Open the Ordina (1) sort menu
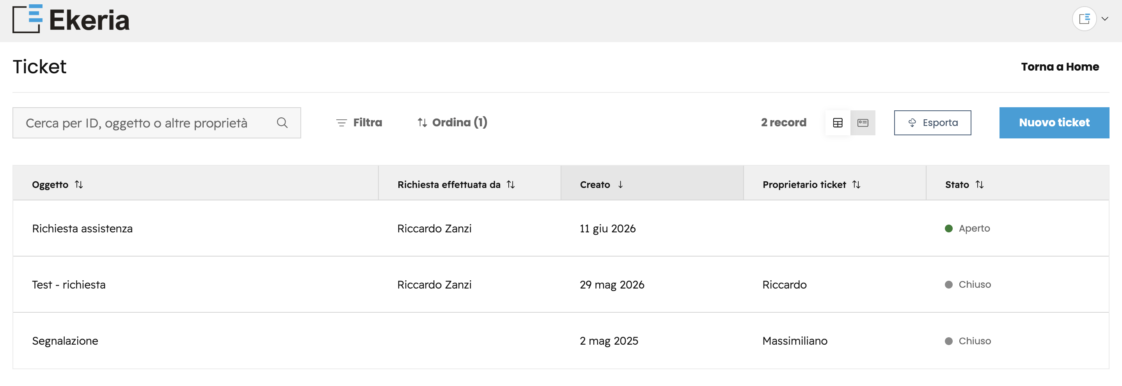 point(452,123)
